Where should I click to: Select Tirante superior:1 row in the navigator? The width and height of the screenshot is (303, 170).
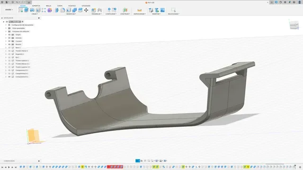[22, 60]
